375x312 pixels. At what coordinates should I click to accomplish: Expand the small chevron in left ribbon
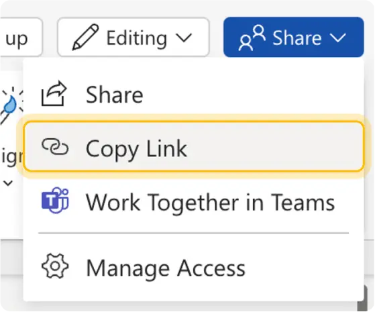tap(8, 183)
